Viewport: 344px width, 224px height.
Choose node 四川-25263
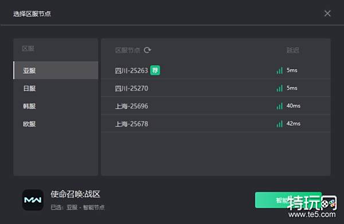click(x=216, y=70)
